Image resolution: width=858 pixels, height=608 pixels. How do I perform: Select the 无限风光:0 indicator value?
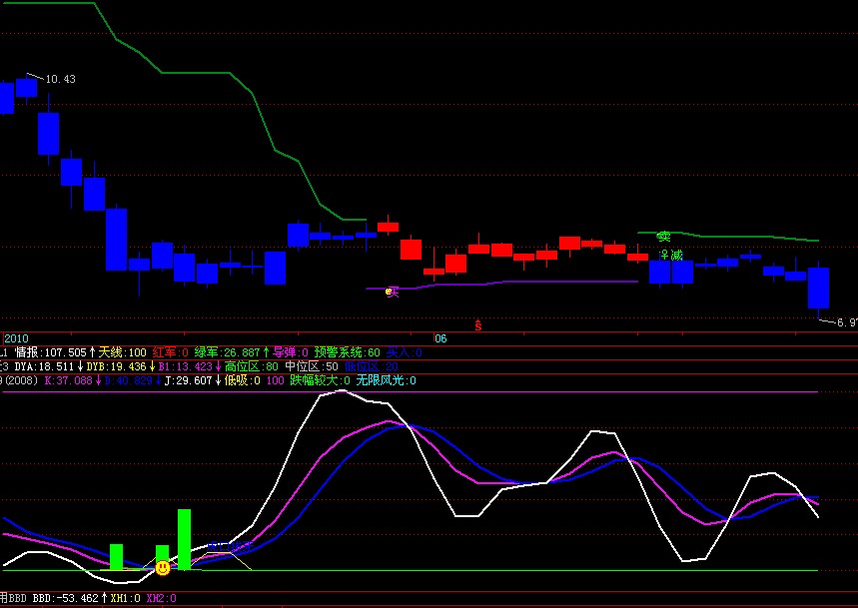click(386, 380)
